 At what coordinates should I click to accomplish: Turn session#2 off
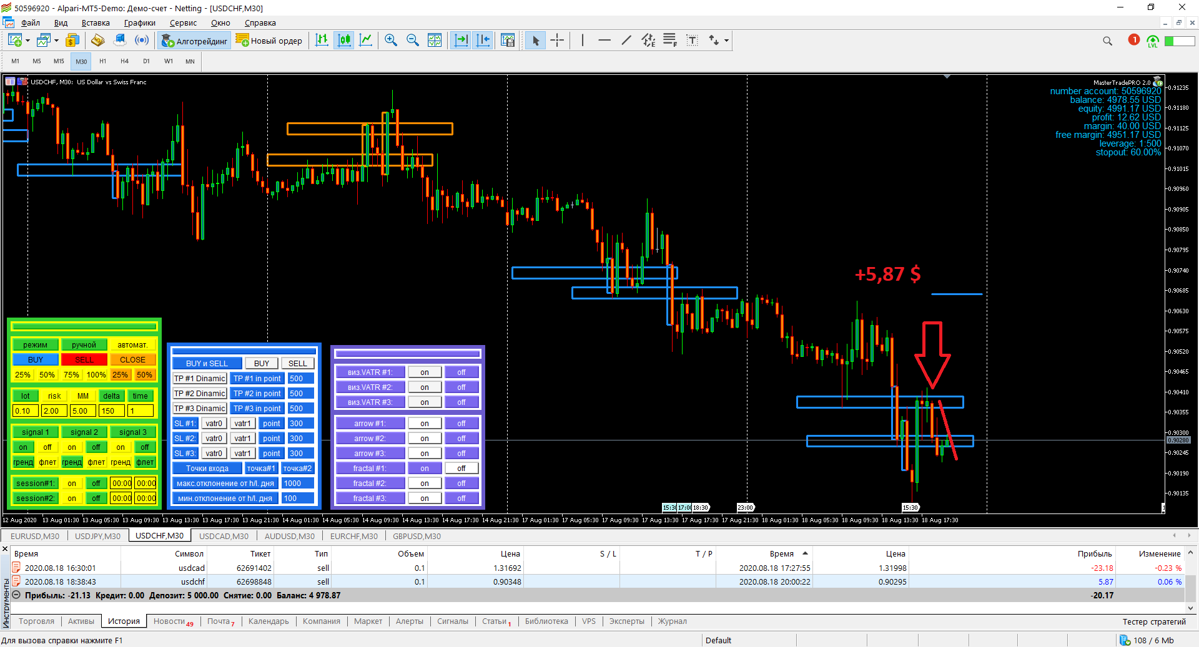96,499
